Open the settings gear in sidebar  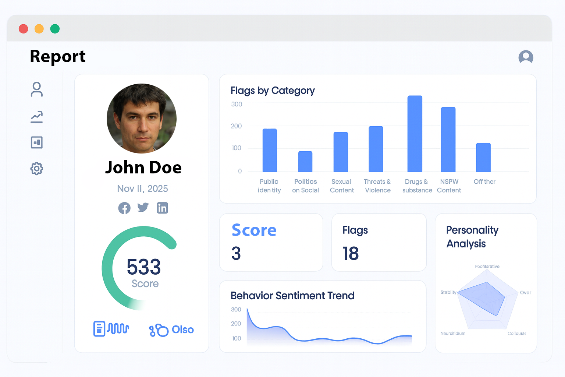37,169
